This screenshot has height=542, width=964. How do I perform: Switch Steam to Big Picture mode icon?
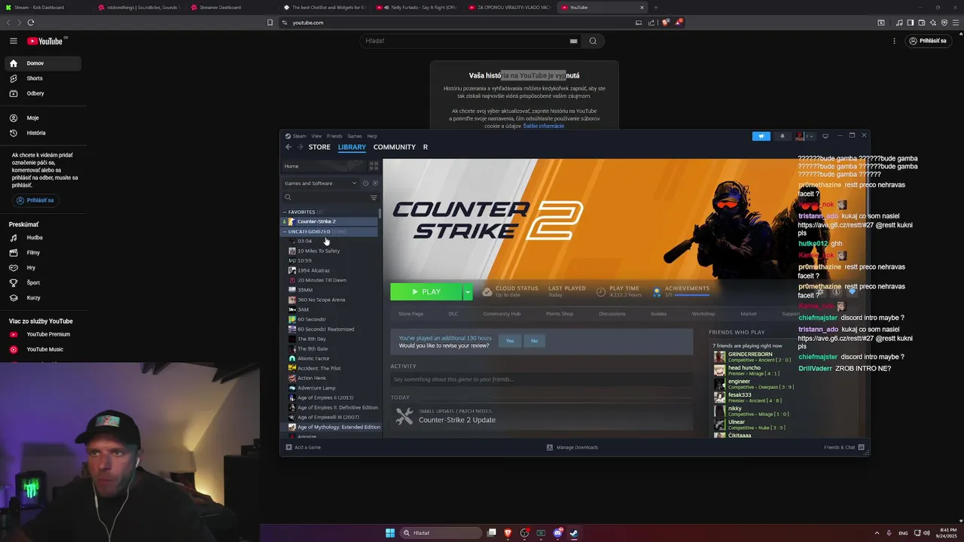825,136
